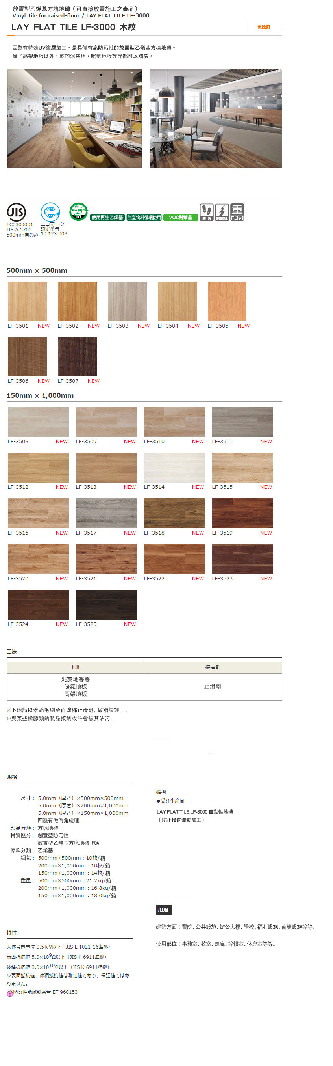Select the LF-3521 plank swatch
Viewport: 333px width, 1066px height.
[106, 559]
